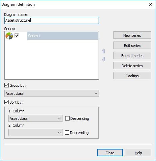Click Format series button
The height and width of the screenshot is (161, 156).
132,56
